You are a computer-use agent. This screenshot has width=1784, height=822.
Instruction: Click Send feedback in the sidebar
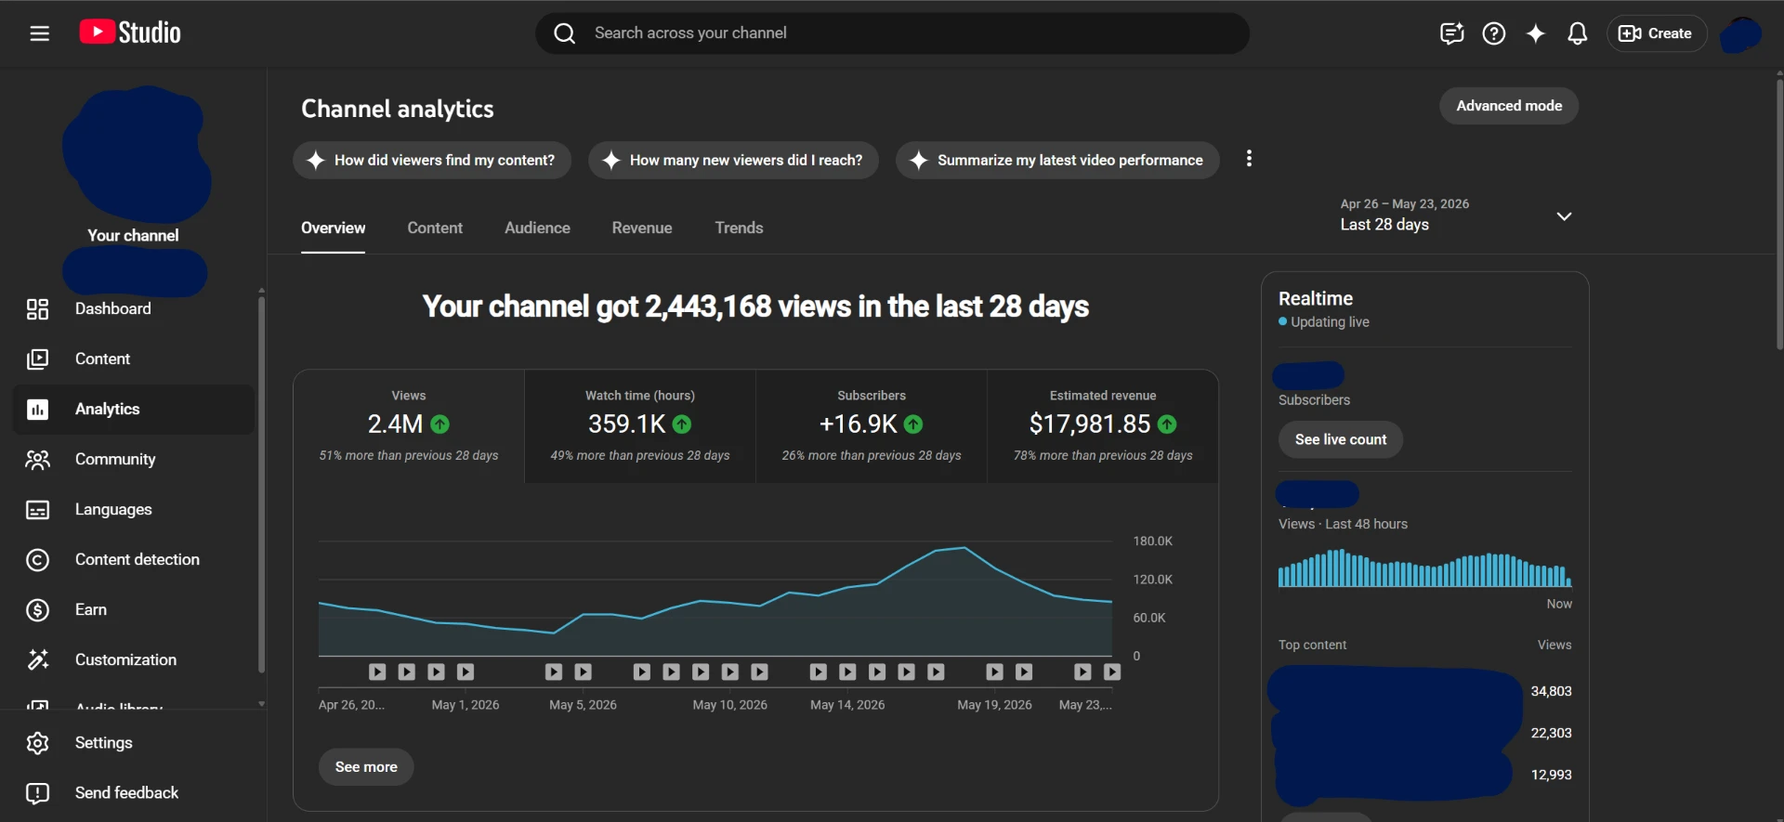134,792
